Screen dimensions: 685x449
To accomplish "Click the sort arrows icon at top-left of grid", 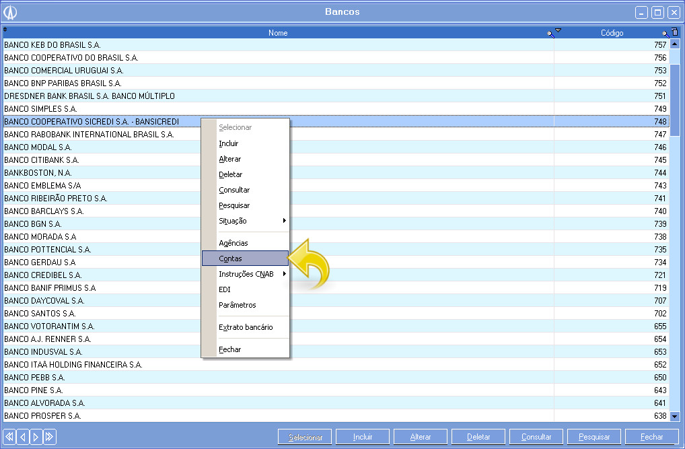I will click(5, 30).
